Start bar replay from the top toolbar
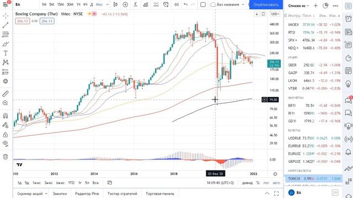Screen dimensions: 353x198 click(176, 4)
